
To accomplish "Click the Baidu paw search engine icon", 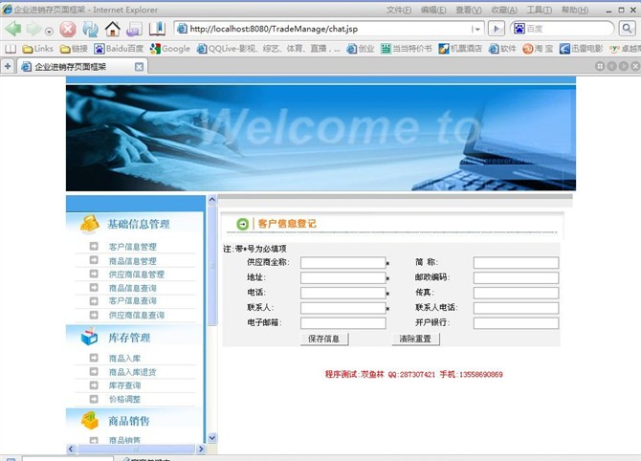I will coord(519,29).
